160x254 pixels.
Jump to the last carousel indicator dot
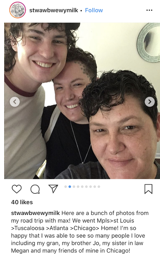click(99, 187)
